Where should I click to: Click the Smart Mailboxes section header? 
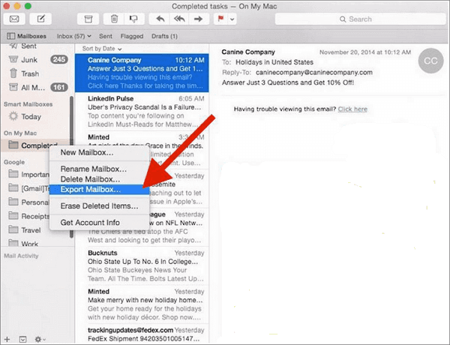pos(28,104)
